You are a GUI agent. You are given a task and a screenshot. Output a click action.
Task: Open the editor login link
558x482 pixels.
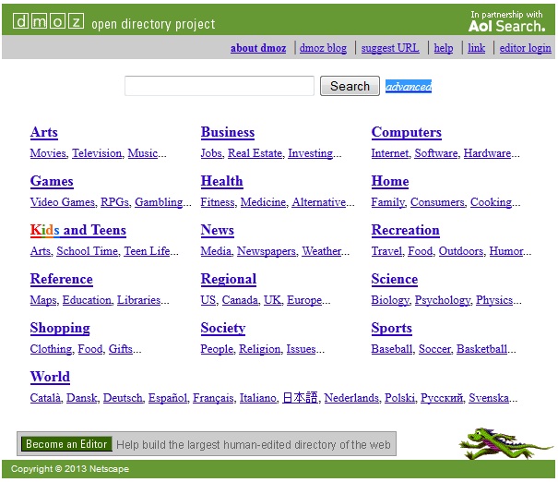tap(525, 48)
